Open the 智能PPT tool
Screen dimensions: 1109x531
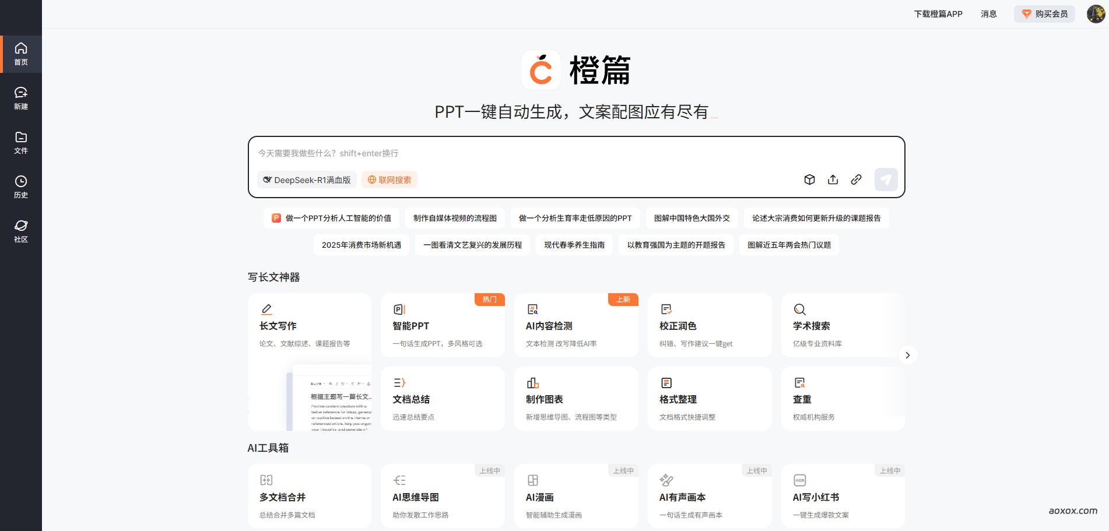[443, 325]
